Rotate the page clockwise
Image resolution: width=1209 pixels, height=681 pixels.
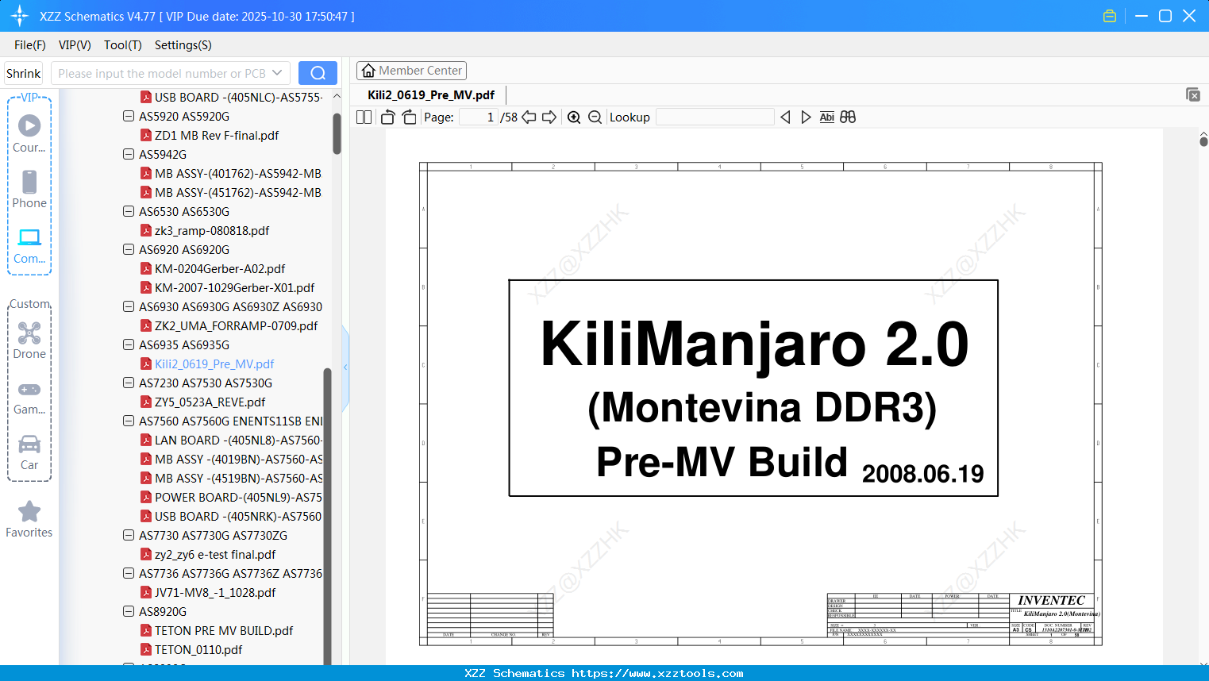409,117
